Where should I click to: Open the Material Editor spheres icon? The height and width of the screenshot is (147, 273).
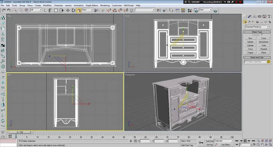click(190, 10)
